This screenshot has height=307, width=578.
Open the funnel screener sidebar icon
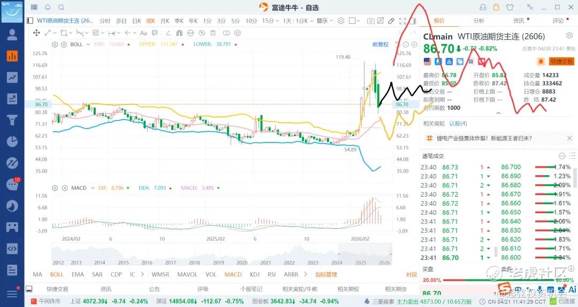(x=12, y=121)
